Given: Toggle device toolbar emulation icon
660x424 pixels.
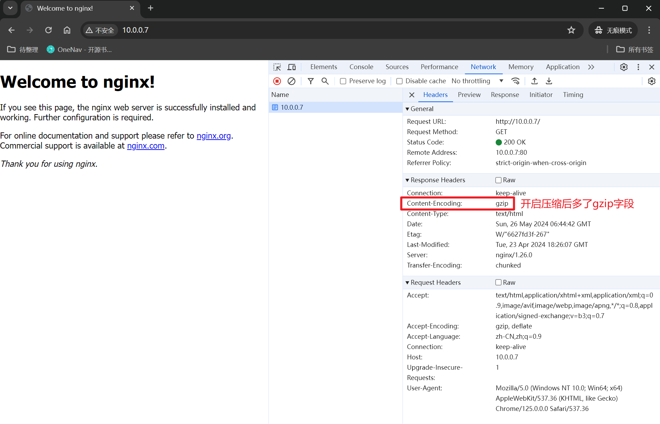Looking at the screenshot, I should tap(292, 67).
